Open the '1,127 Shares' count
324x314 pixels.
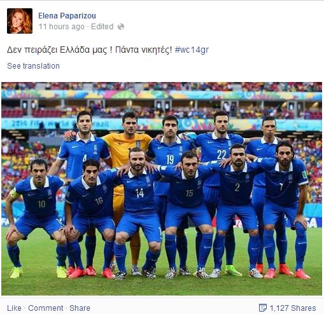point(293,308)
